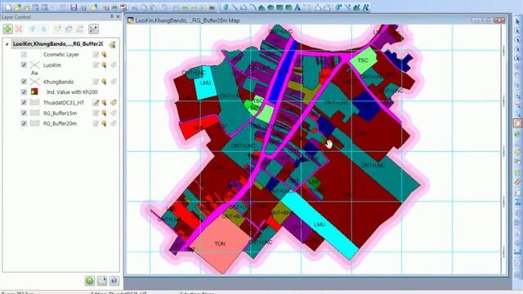This screenshot has height=294, width=523.
Task: Hide the RG_Buffer20m layer
Action: point(24,123)
